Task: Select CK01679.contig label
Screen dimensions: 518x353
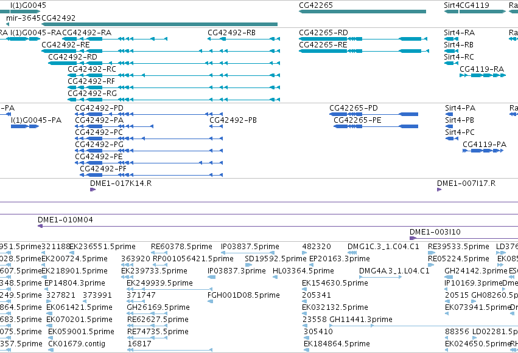Action: pos(77,344)
